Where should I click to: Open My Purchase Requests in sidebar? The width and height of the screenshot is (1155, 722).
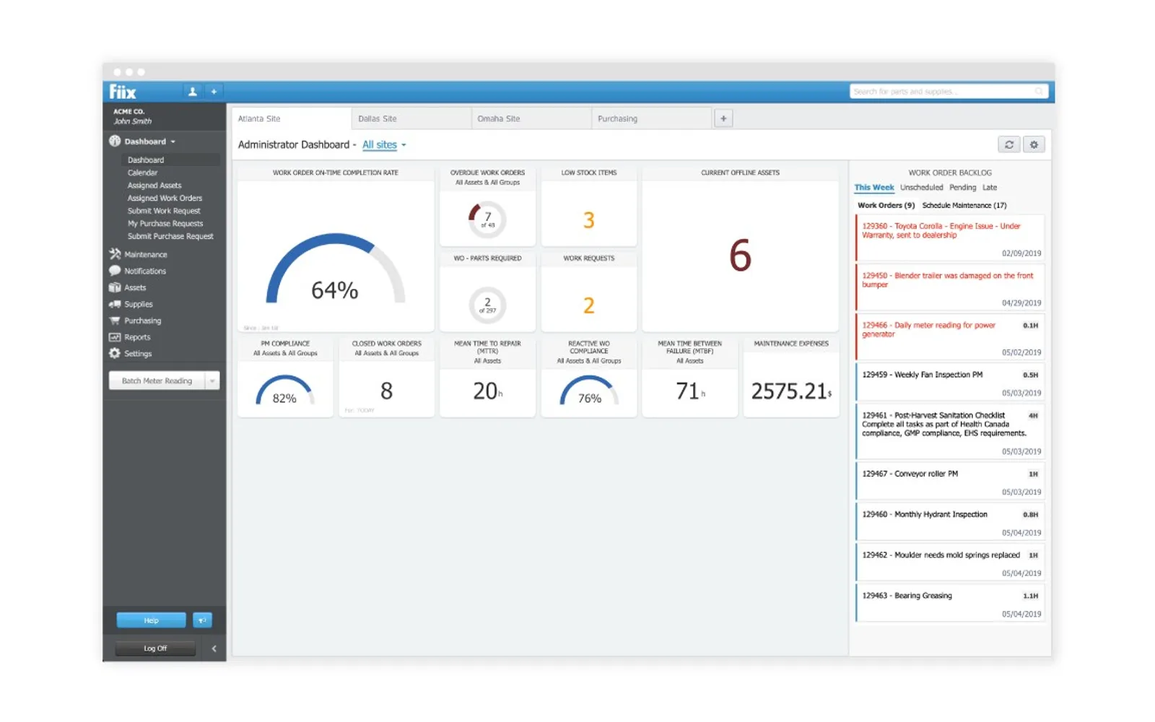pos(165,224)
